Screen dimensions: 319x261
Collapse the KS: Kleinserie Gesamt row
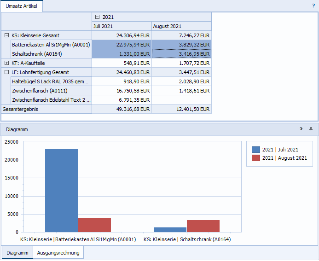pos(6,35)
